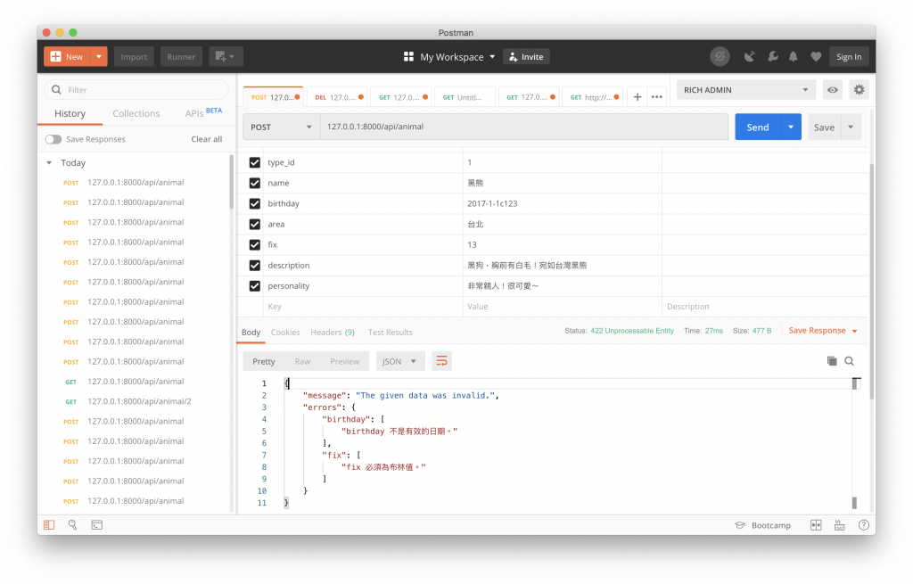The width and height of the screenshot is (913, 584).
Task: Uncheck the name parameter checkbox
Action: [254, 184]
